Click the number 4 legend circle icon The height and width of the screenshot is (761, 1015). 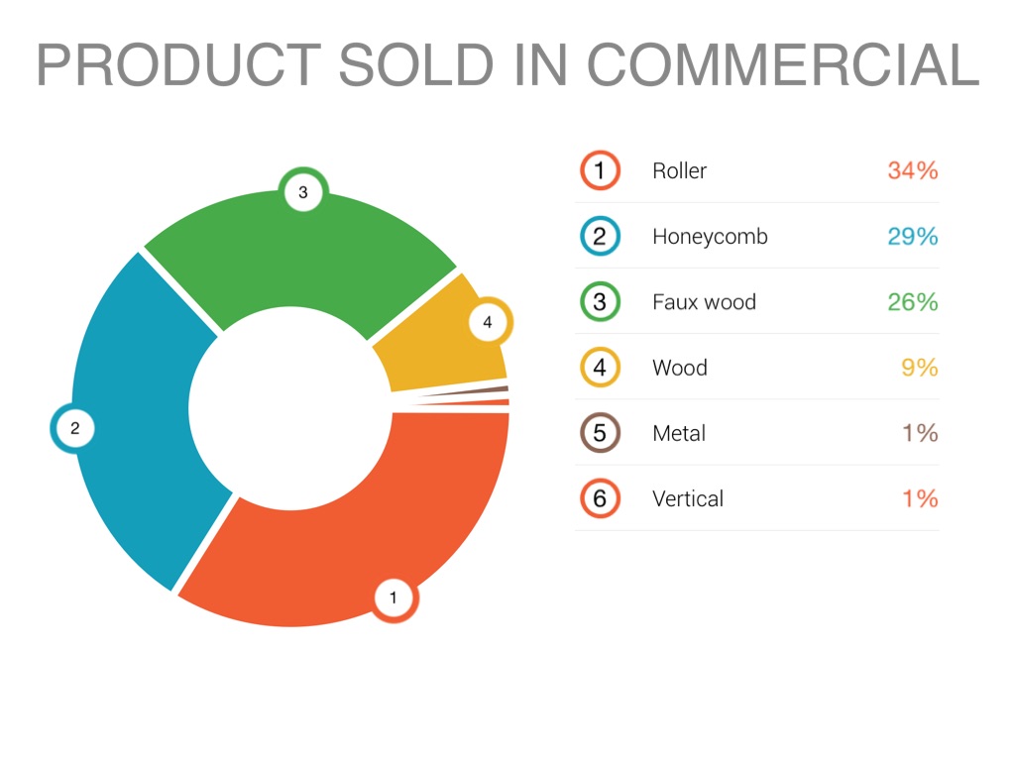coord(600,368)
